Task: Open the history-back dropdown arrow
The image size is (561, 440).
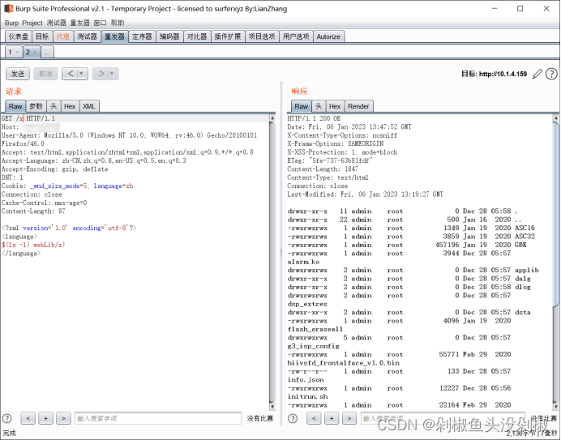Action: coord(82,74)
